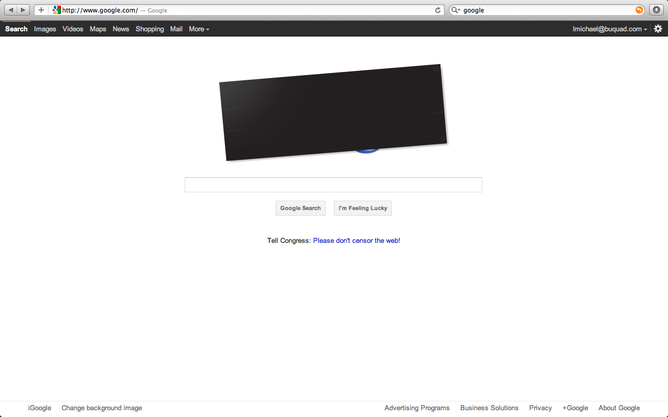The width and height of the screenshot is (668, 417).
Task: Expand the More dropdown menu
Action: tap(199, 29)
